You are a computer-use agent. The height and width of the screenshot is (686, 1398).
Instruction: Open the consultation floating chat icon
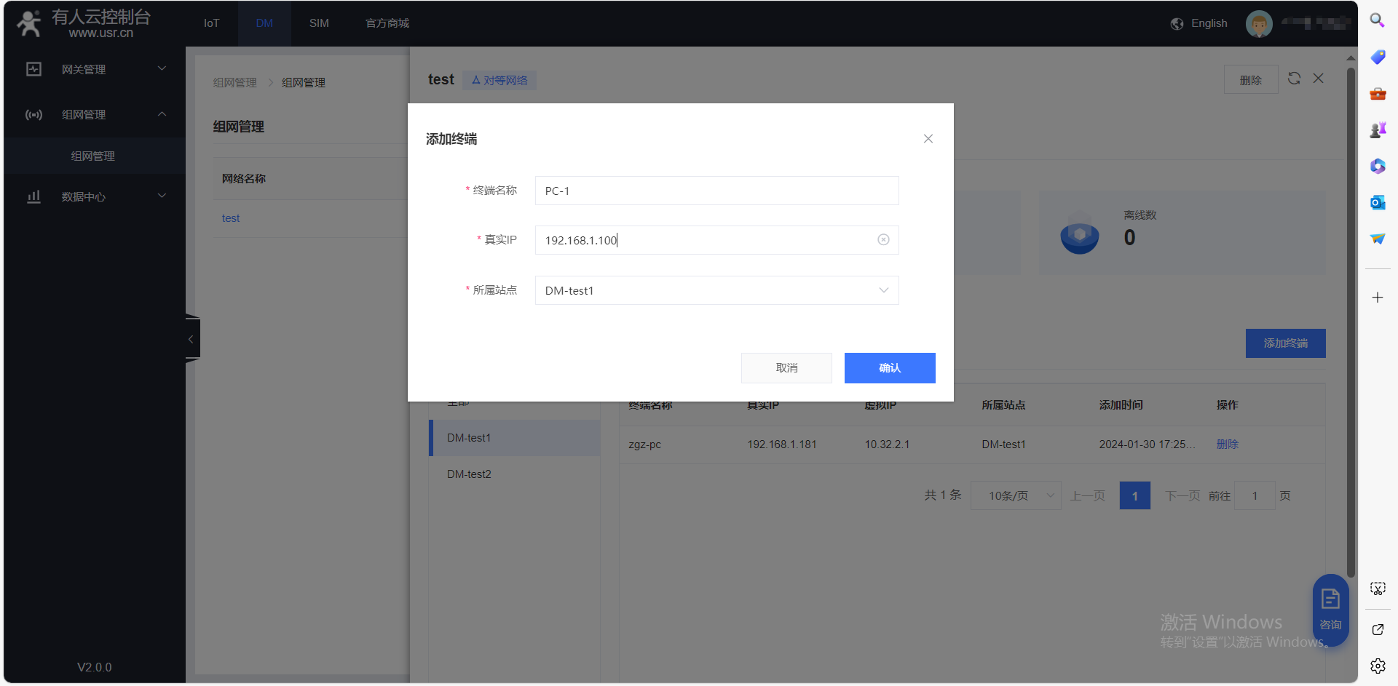(1330, 610)
